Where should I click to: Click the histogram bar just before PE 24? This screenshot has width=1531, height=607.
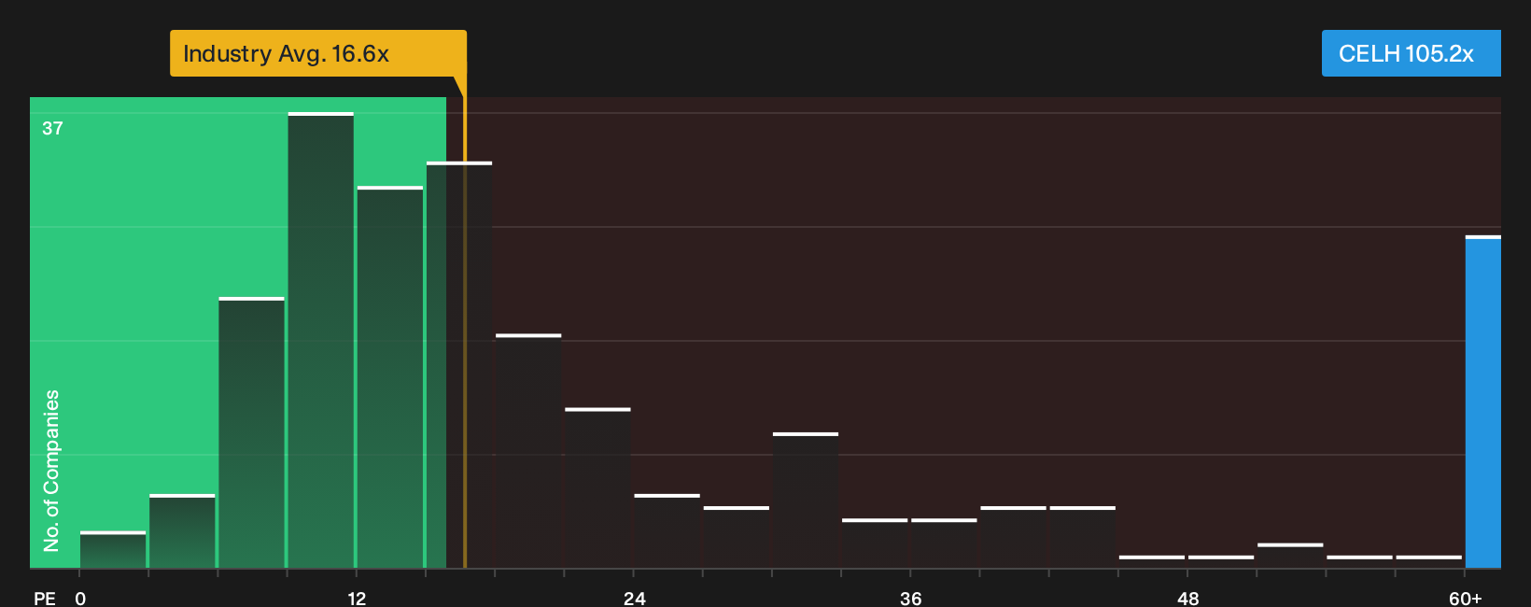click(x=598, y=488)
